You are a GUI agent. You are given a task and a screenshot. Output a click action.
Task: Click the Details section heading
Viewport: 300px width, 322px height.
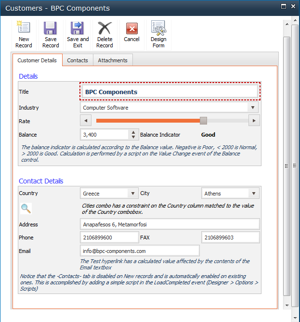28,76
